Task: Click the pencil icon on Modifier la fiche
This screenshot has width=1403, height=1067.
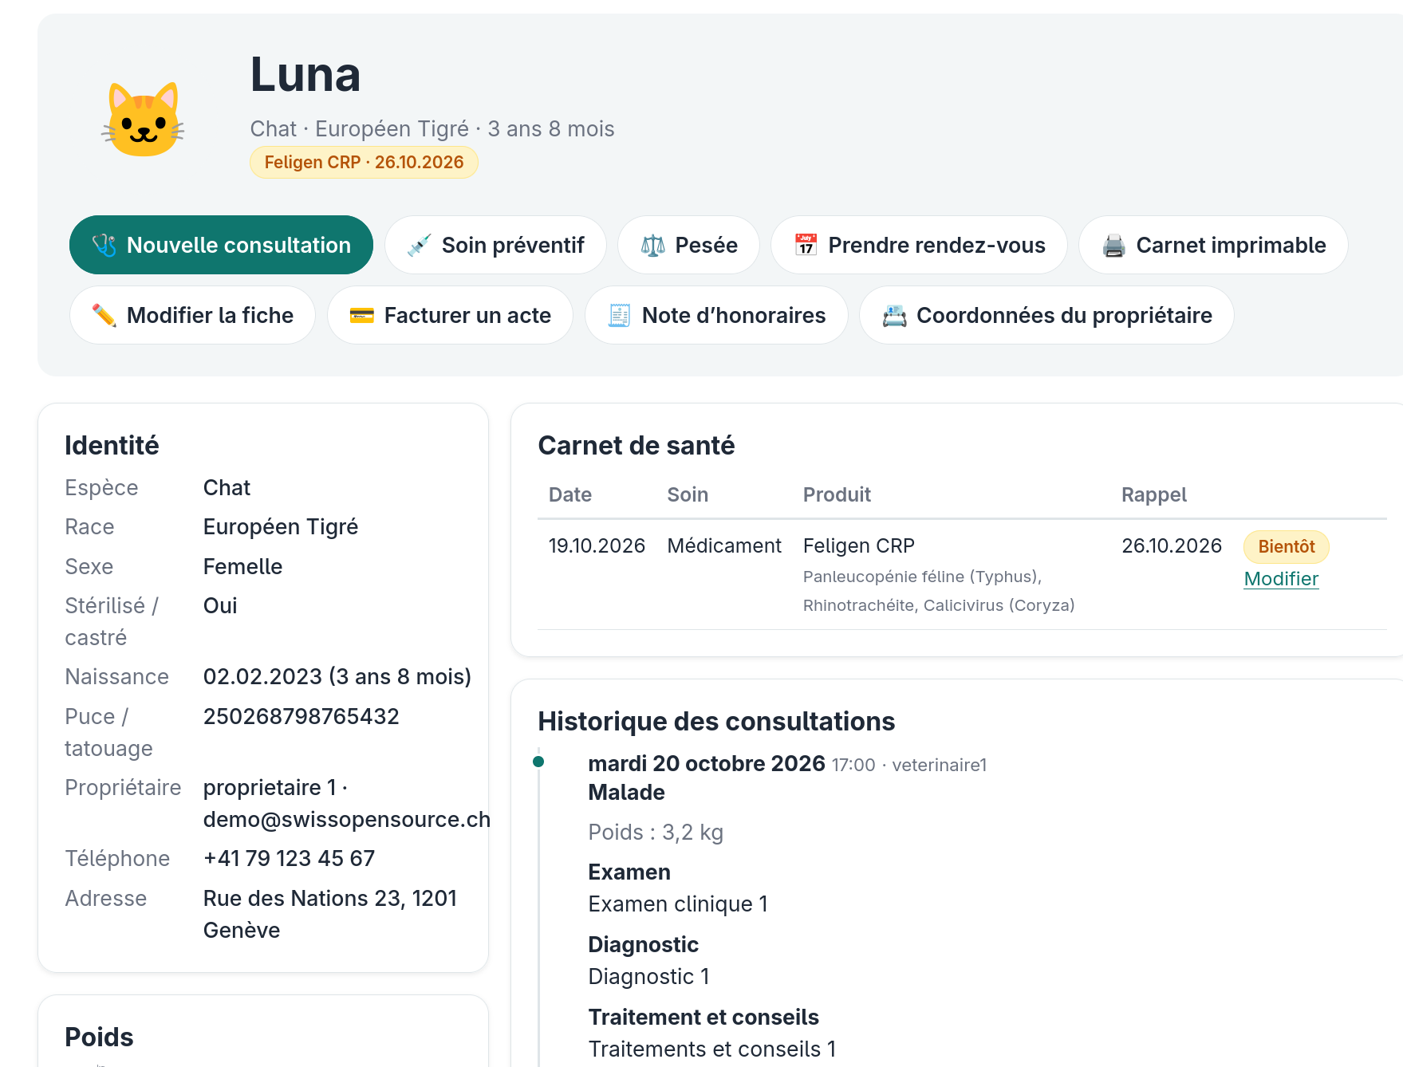Action: 104,315
